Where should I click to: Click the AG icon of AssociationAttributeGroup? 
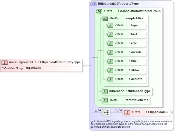[x=99, y=11]
